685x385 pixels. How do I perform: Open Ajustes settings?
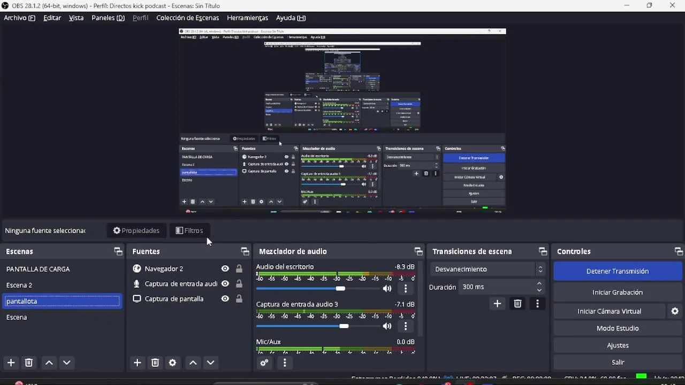click(617, 345)
